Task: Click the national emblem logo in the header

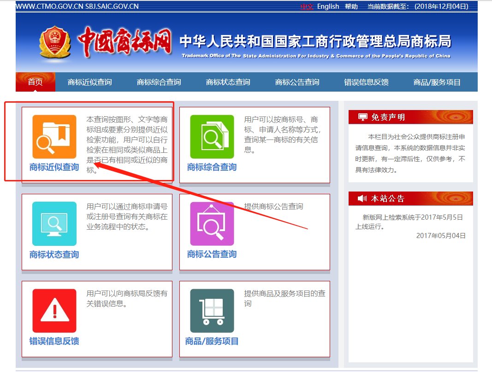Action: [x=54, y=42]
